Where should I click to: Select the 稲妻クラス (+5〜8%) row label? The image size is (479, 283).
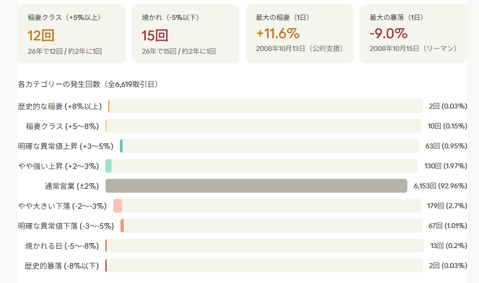tap(62, 126)
